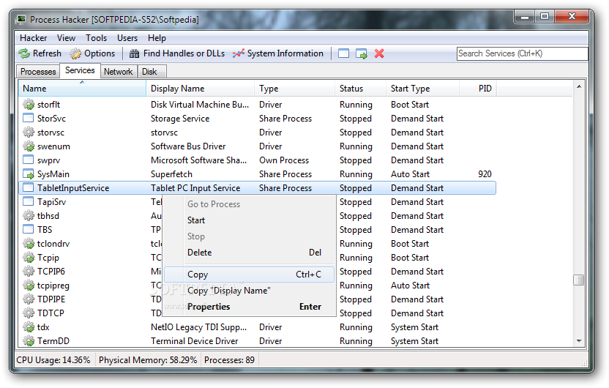609x388 pixels.
Task: Click the gear icon beside TDPIPE
Action: pyautogui.click(x=29, y=299)
